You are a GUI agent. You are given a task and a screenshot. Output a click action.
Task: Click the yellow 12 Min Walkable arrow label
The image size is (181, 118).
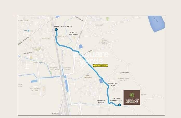[x=100, y=65]
